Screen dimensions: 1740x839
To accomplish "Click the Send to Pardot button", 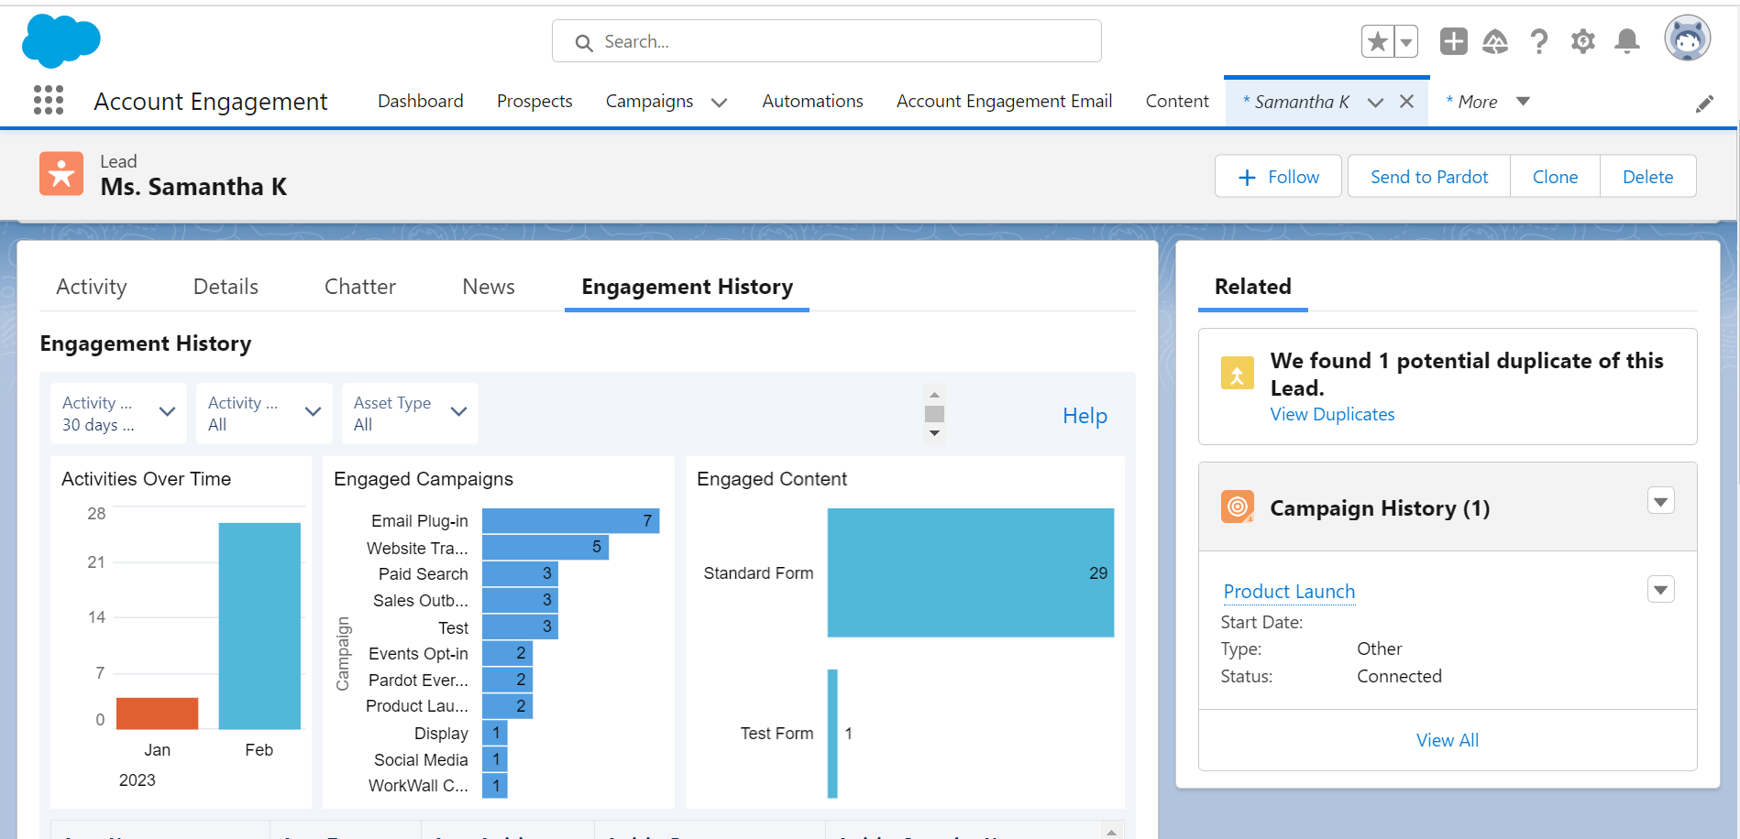I will pyautogui.click(x=1429, y=177).
